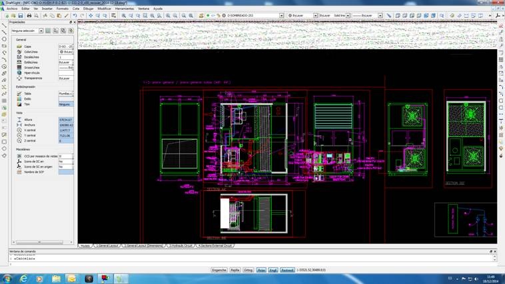Expand the ByLayer line weight dropdown

coord(380,15)
